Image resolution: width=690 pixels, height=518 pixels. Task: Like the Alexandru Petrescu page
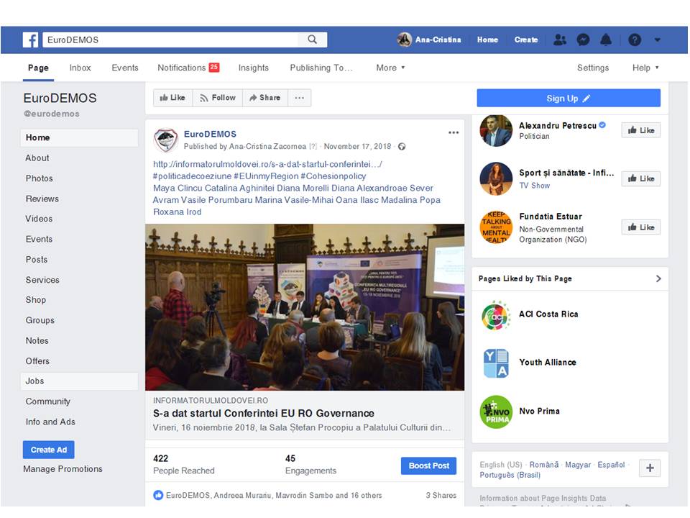click(640, 130)
